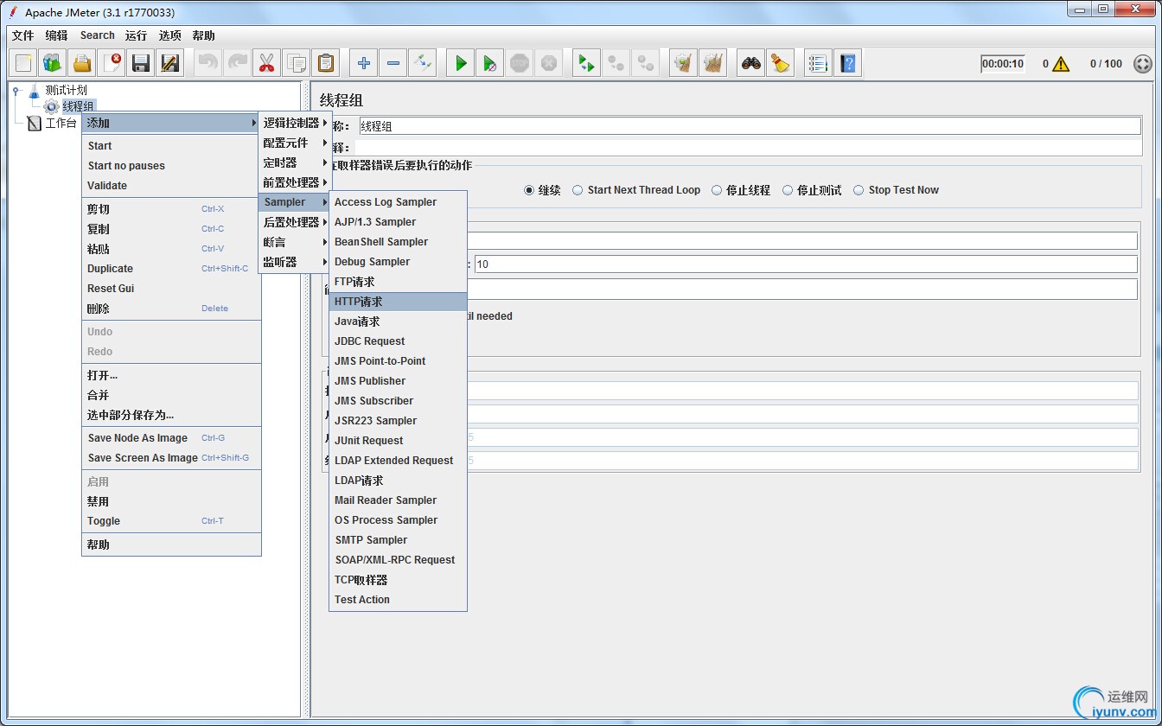This screenshot has height=726, width=1162.
Task: Click the Help question mark toolbar icon
Action: (848, 63)
